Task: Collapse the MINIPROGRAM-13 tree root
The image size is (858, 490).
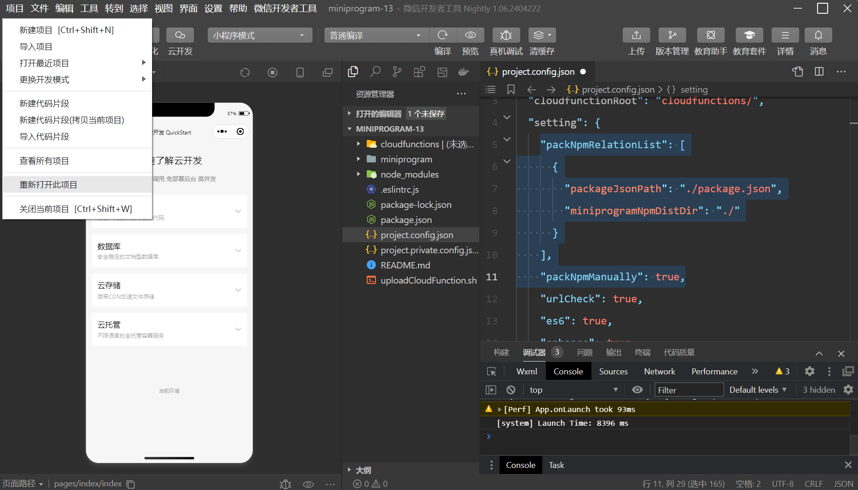Action: [x=350, y=129]
